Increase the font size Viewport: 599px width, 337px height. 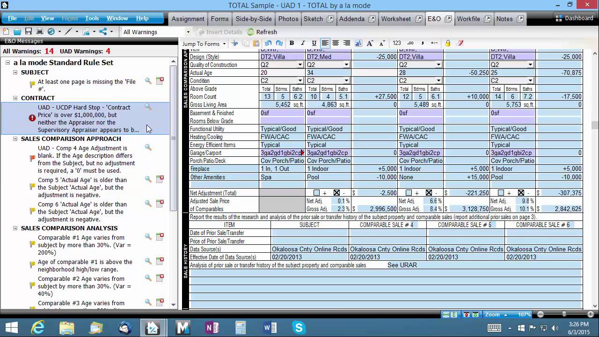click(x=370, y=44)
